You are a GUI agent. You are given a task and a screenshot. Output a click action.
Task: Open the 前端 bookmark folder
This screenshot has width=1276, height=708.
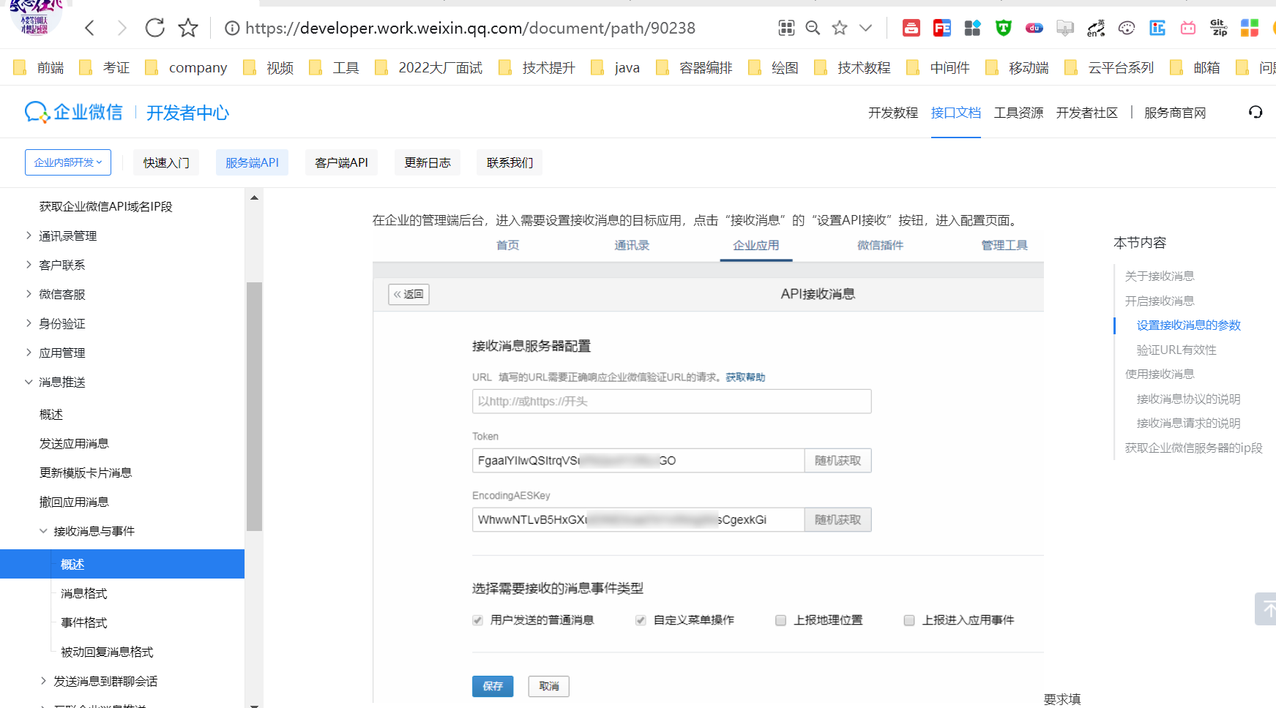[39, 68]
